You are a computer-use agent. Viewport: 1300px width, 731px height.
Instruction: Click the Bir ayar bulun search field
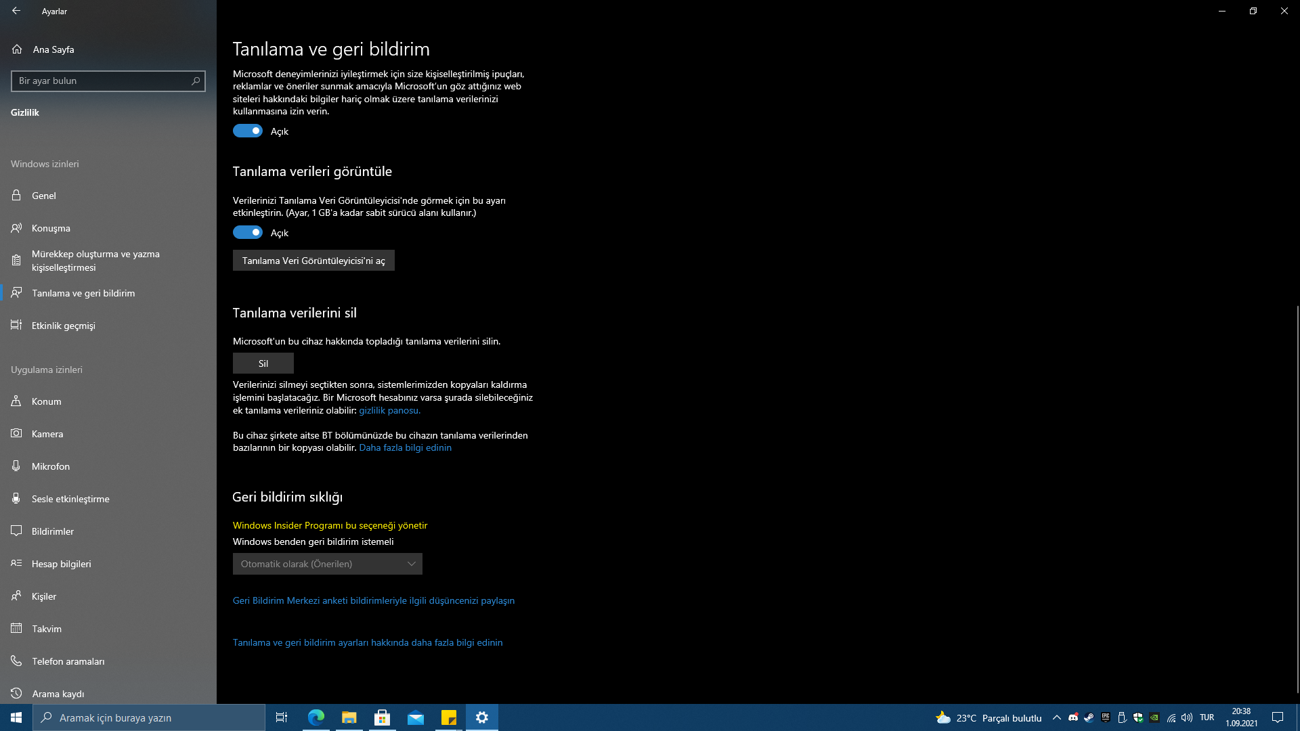point(102,81)
